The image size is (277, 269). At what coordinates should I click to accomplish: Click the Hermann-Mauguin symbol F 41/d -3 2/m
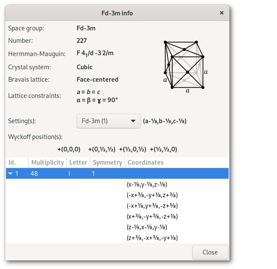(x=95, y=53)
